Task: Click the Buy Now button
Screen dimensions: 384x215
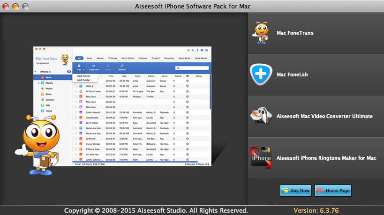Action: (296, 191)
